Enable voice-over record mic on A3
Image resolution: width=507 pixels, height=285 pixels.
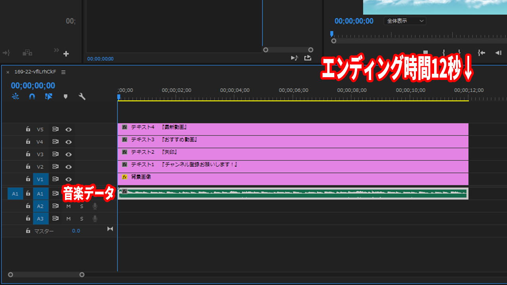pos(95,218)
